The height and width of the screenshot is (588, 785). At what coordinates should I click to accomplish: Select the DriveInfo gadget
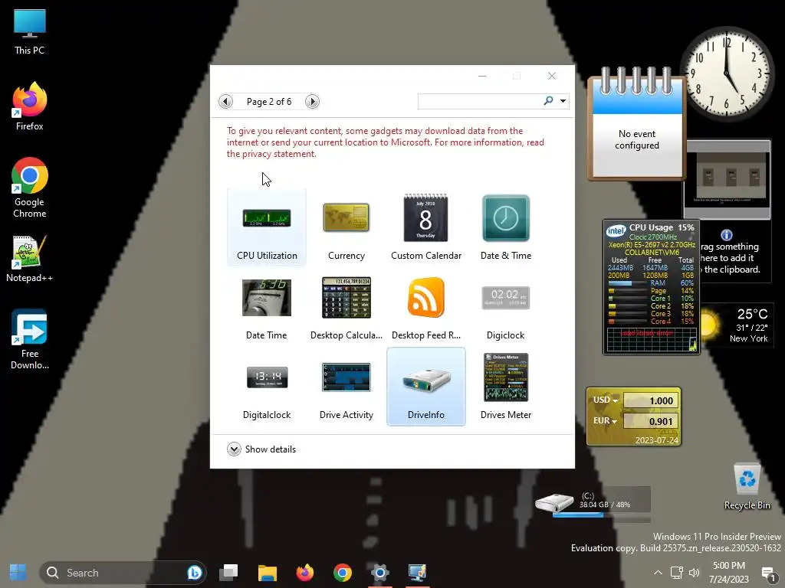click(x=425, y=387)
